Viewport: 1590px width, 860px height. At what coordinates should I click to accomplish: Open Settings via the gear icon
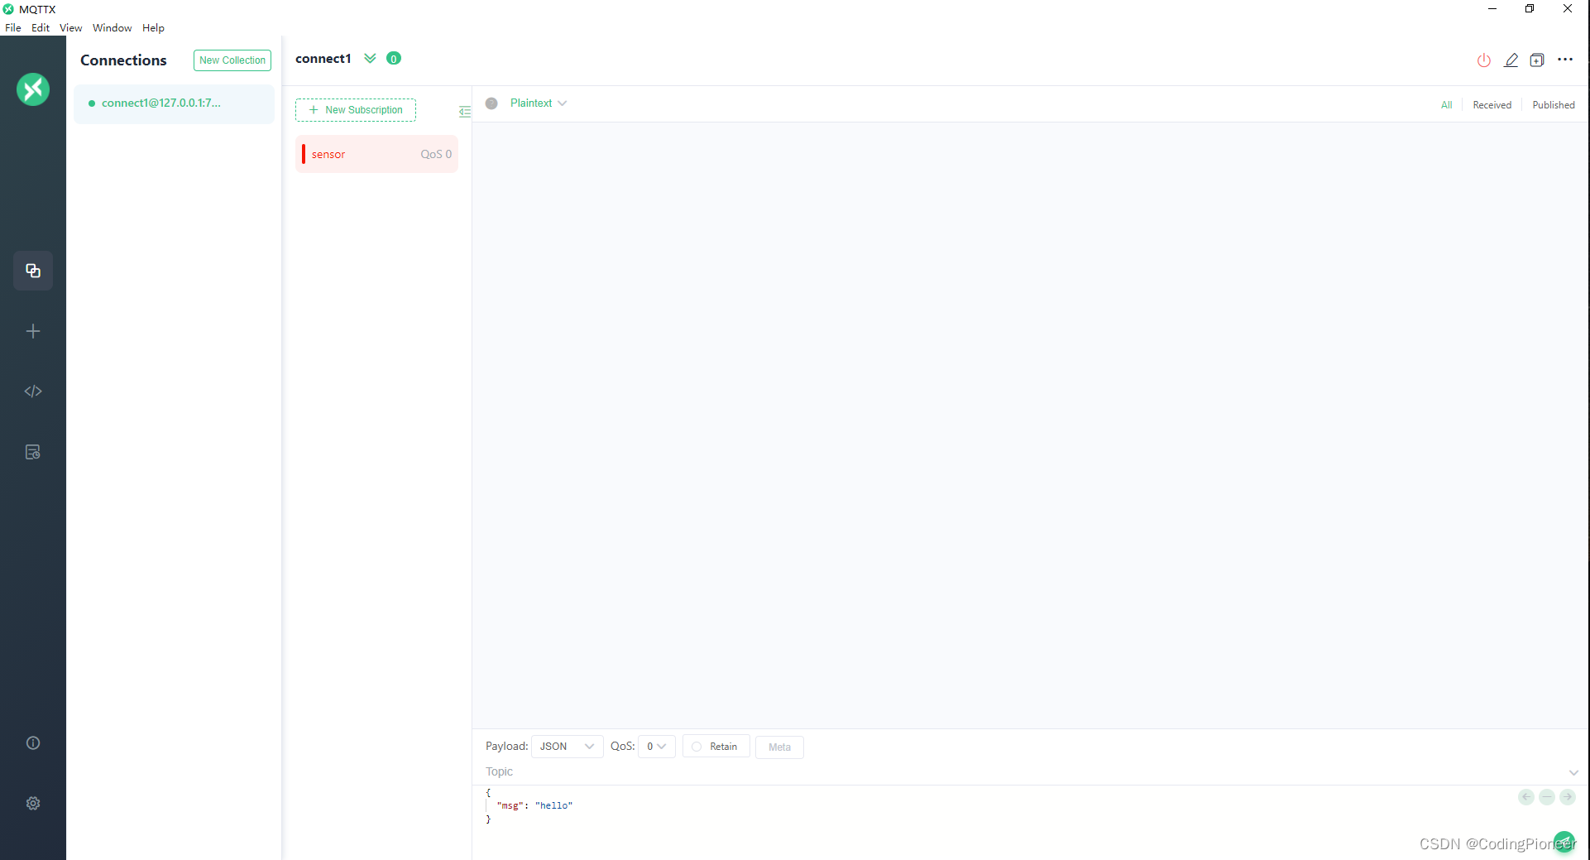click(33, 803)
